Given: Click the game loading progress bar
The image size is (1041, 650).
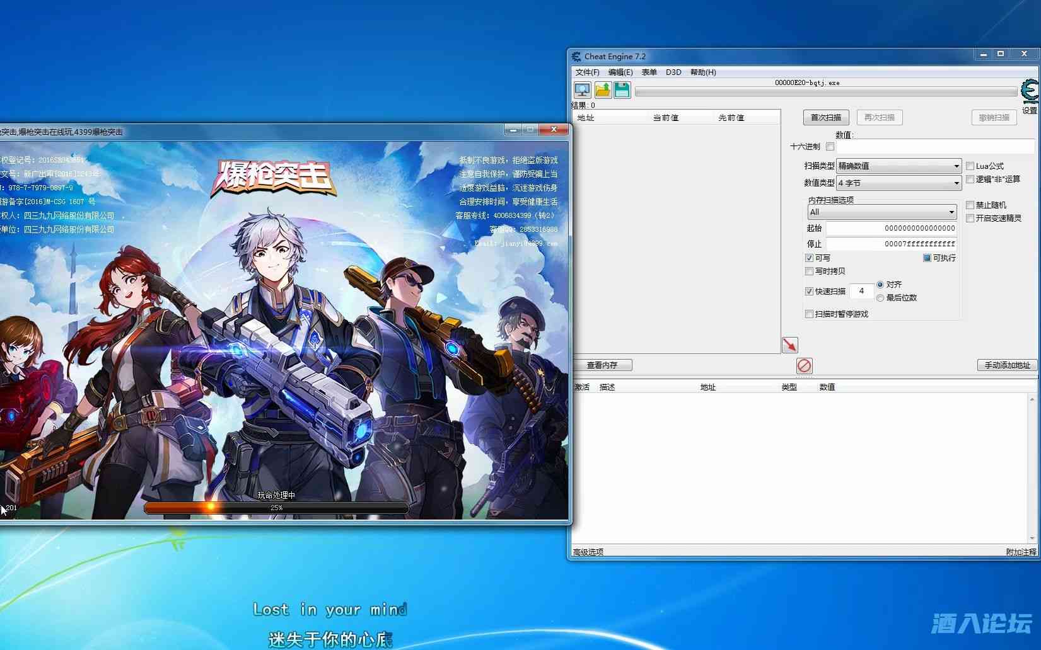Looking at the screenshot, I should (x=276, y=508).
